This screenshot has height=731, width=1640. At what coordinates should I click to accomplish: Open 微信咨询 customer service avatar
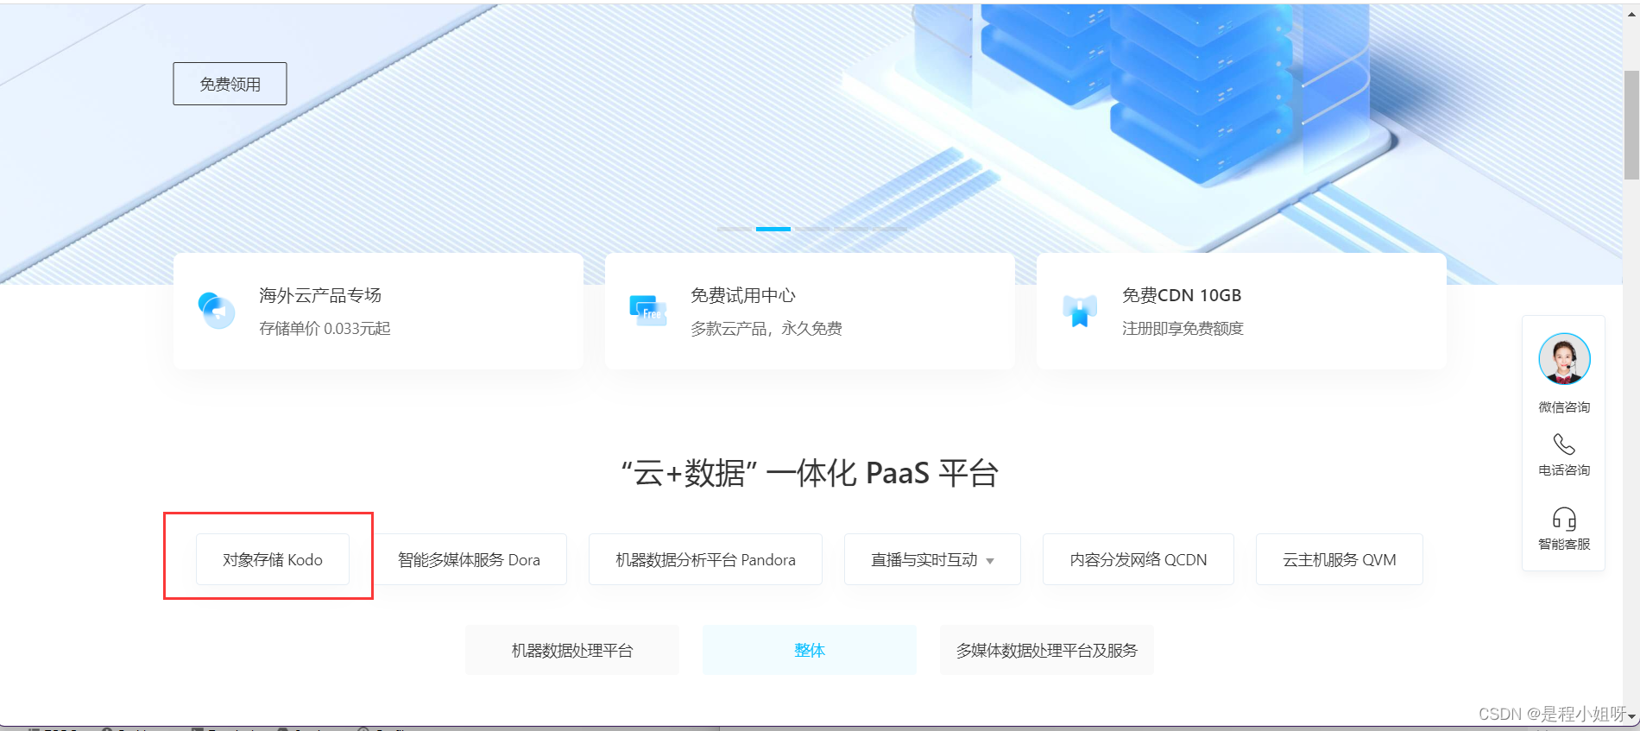1564,359
